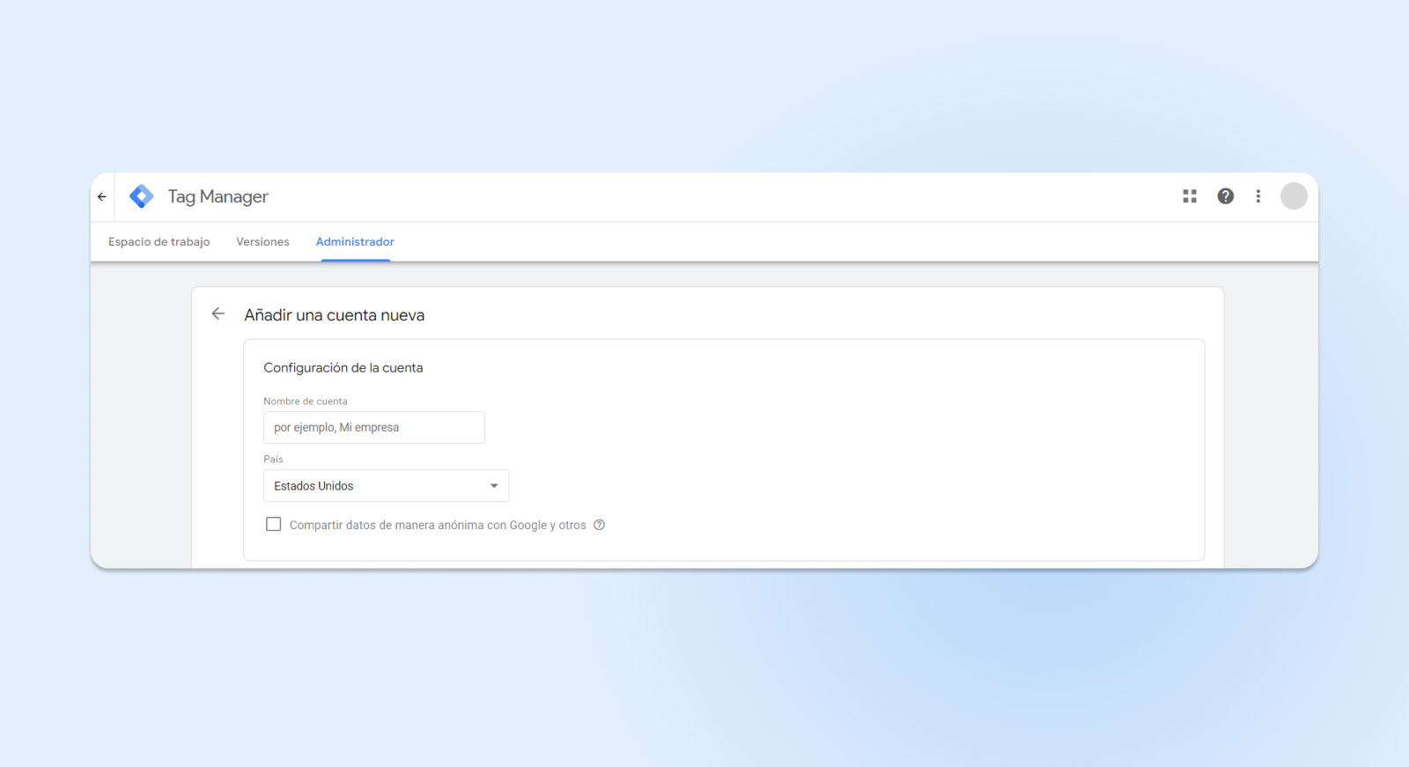The width and height of the screenshot is (1409, 767).
Task: Enable the anonymous data sharing checkbox
Action: coord(274,525)
